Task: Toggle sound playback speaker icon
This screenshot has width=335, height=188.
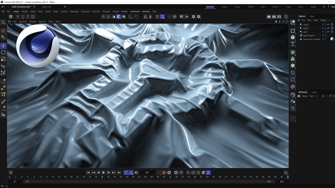Action: [x=136, y=172]
